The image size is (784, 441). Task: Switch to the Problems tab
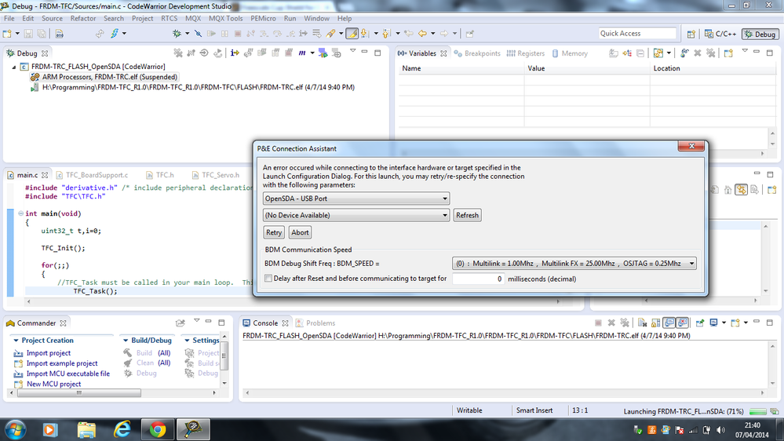pyautogui.click(x=315, y=323)
